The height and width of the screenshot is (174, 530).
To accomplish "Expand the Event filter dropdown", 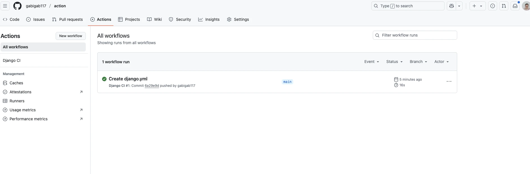I will 371,62.
